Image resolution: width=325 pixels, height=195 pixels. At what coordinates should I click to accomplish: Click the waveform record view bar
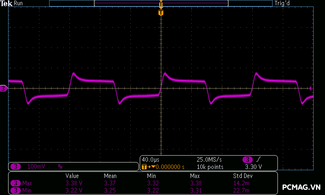point(161,3)
